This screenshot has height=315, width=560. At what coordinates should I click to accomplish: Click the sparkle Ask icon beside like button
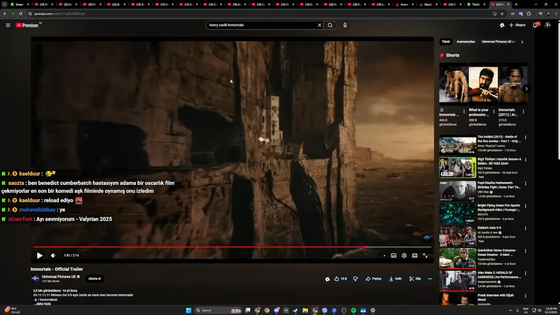tap(327, 279)
